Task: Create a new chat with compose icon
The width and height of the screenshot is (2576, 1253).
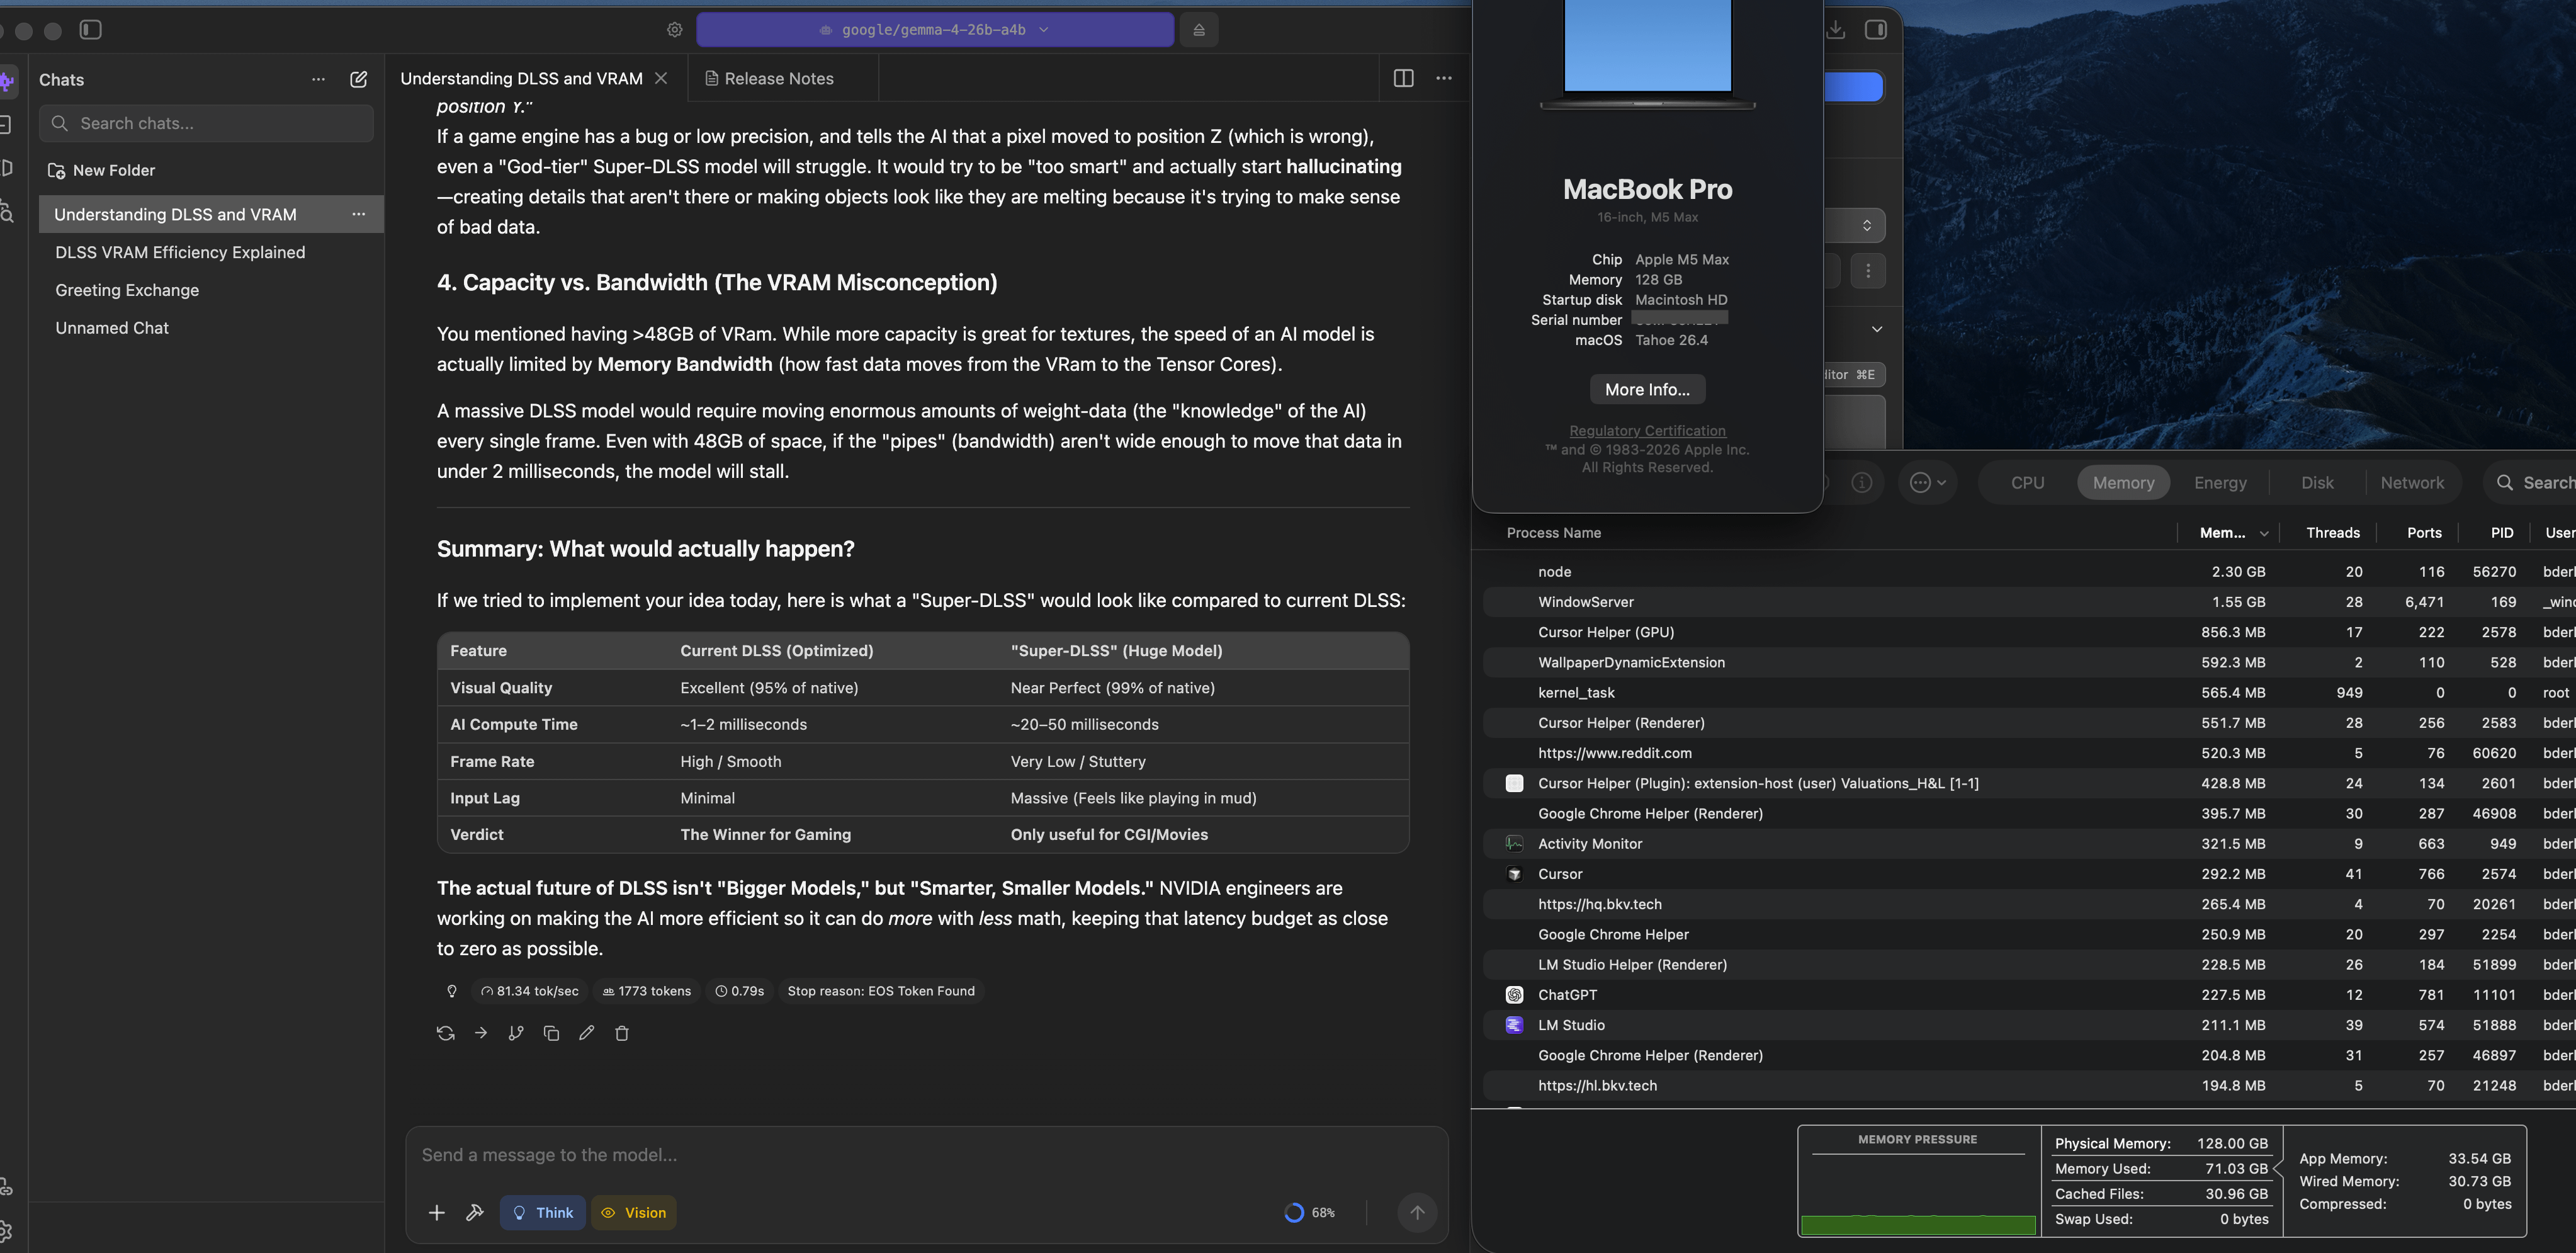Action: 359,79
